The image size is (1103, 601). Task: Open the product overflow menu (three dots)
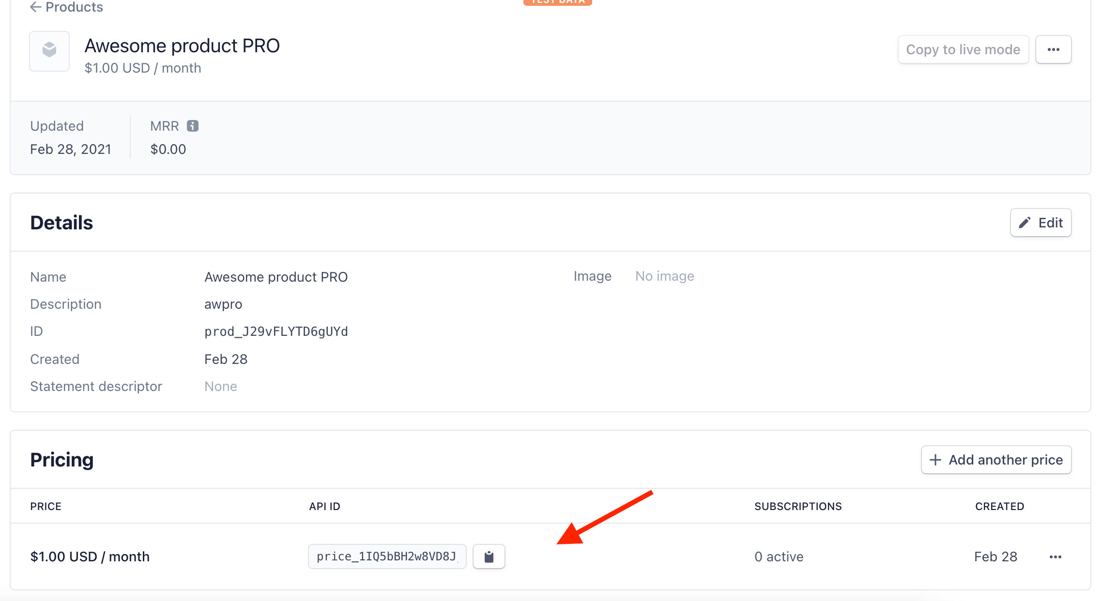coord(1053,49)
